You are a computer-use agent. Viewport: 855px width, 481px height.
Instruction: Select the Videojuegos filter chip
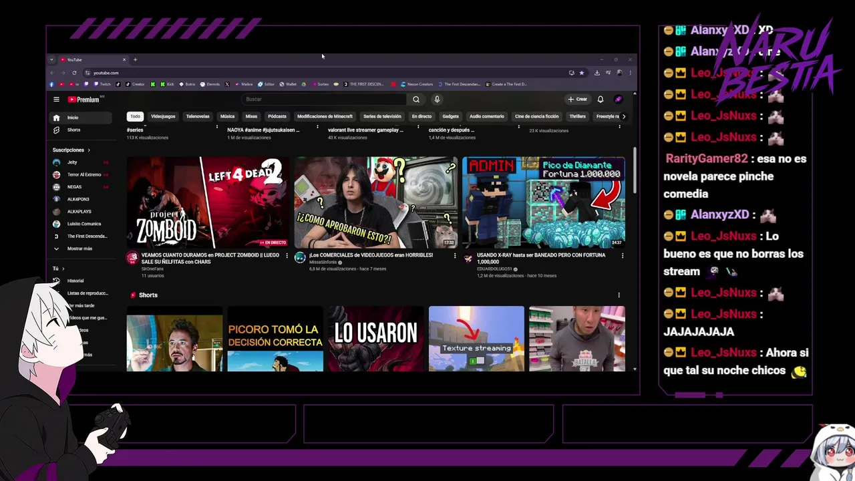pos(163,116)
